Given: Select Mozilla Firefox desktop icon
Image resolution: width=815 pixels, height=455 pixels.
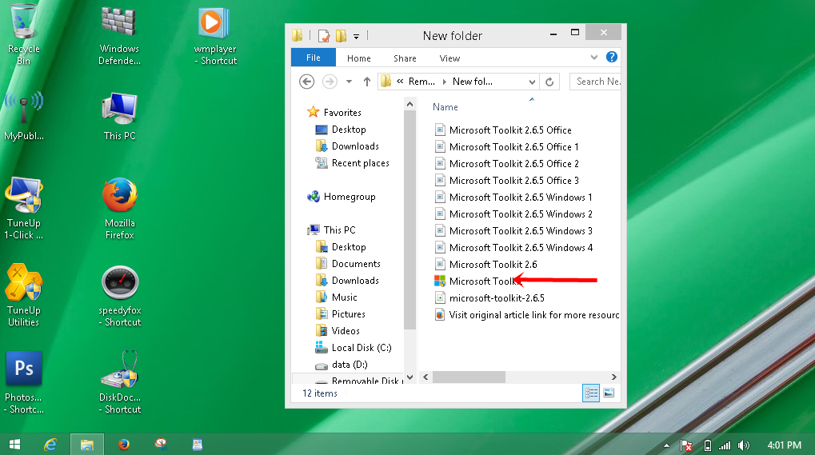Looking at the screenshot, I should [119, 208].
